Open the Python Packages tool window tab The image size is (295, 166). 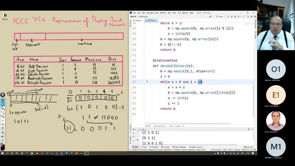pos(179,147)
